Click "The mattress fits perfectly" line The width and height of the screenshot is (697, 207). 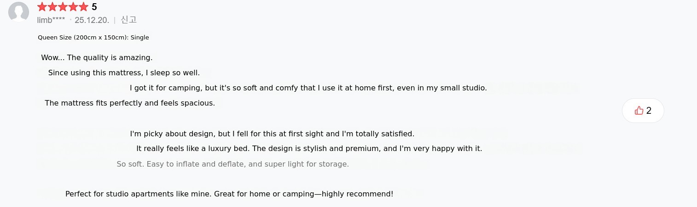tap(130, 103)
